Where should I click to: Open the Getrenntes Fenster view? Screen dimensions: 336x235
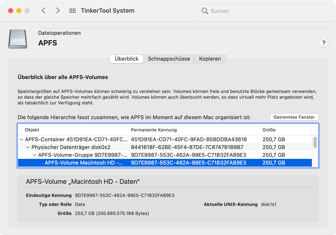point(294,117)
